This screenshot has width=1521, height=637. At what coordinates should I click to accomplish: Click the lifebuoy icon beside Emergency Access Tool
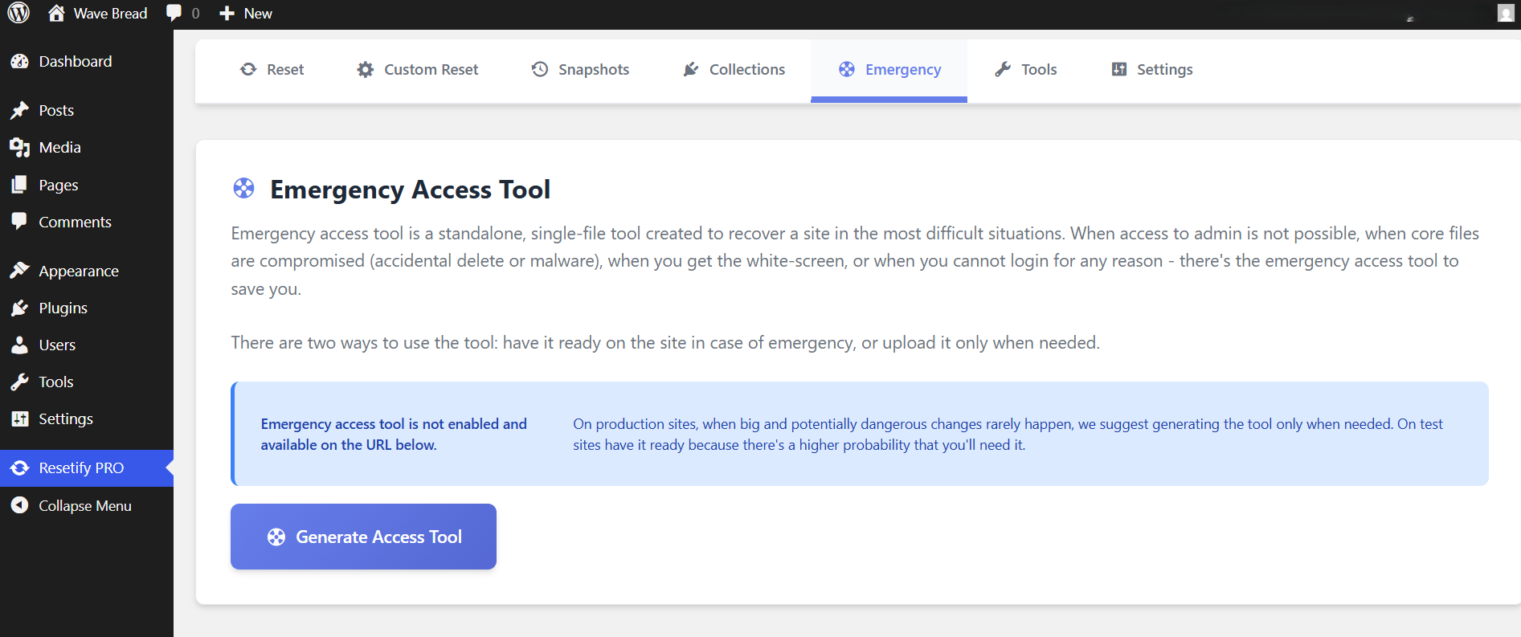pyautogui.click(x=243, y=189)
